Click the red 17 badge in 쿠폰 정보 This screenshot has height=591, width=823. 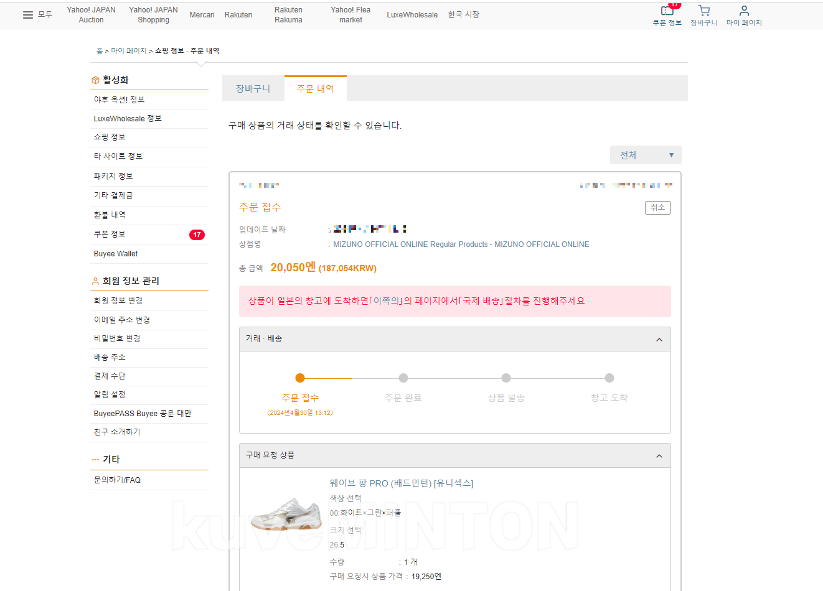click(x=197, y=235)
